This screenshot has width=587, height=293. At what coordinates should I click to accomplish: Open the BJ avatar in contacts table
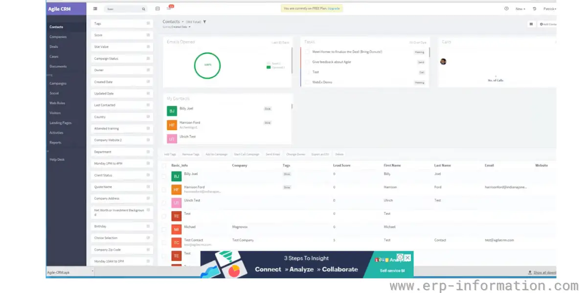coord(176,176)
